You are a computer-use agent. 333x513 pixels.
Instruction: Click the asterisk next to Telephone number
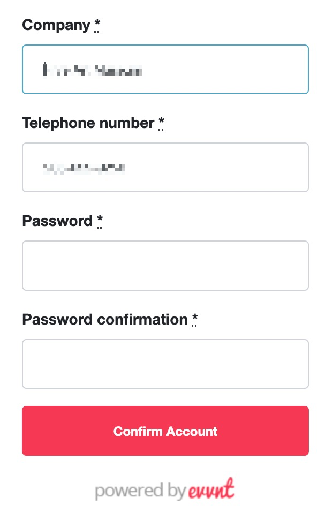pos(161,123)
